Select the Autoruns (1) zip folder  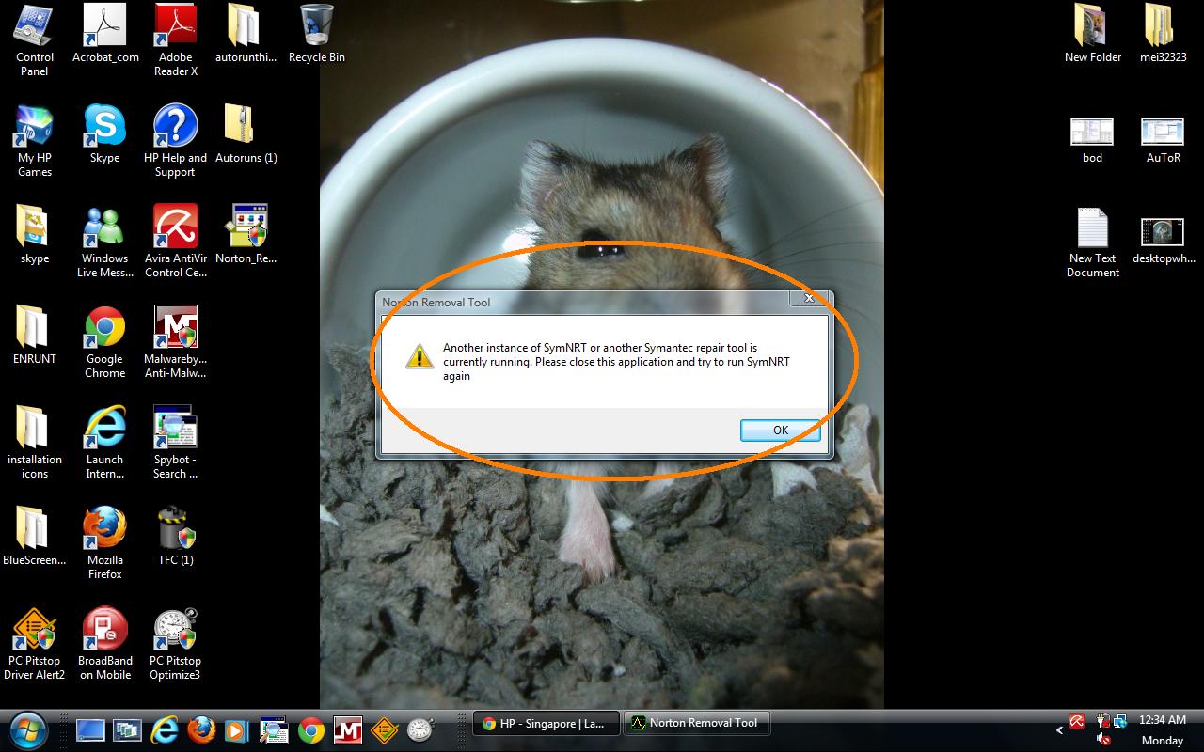(246, 133)
